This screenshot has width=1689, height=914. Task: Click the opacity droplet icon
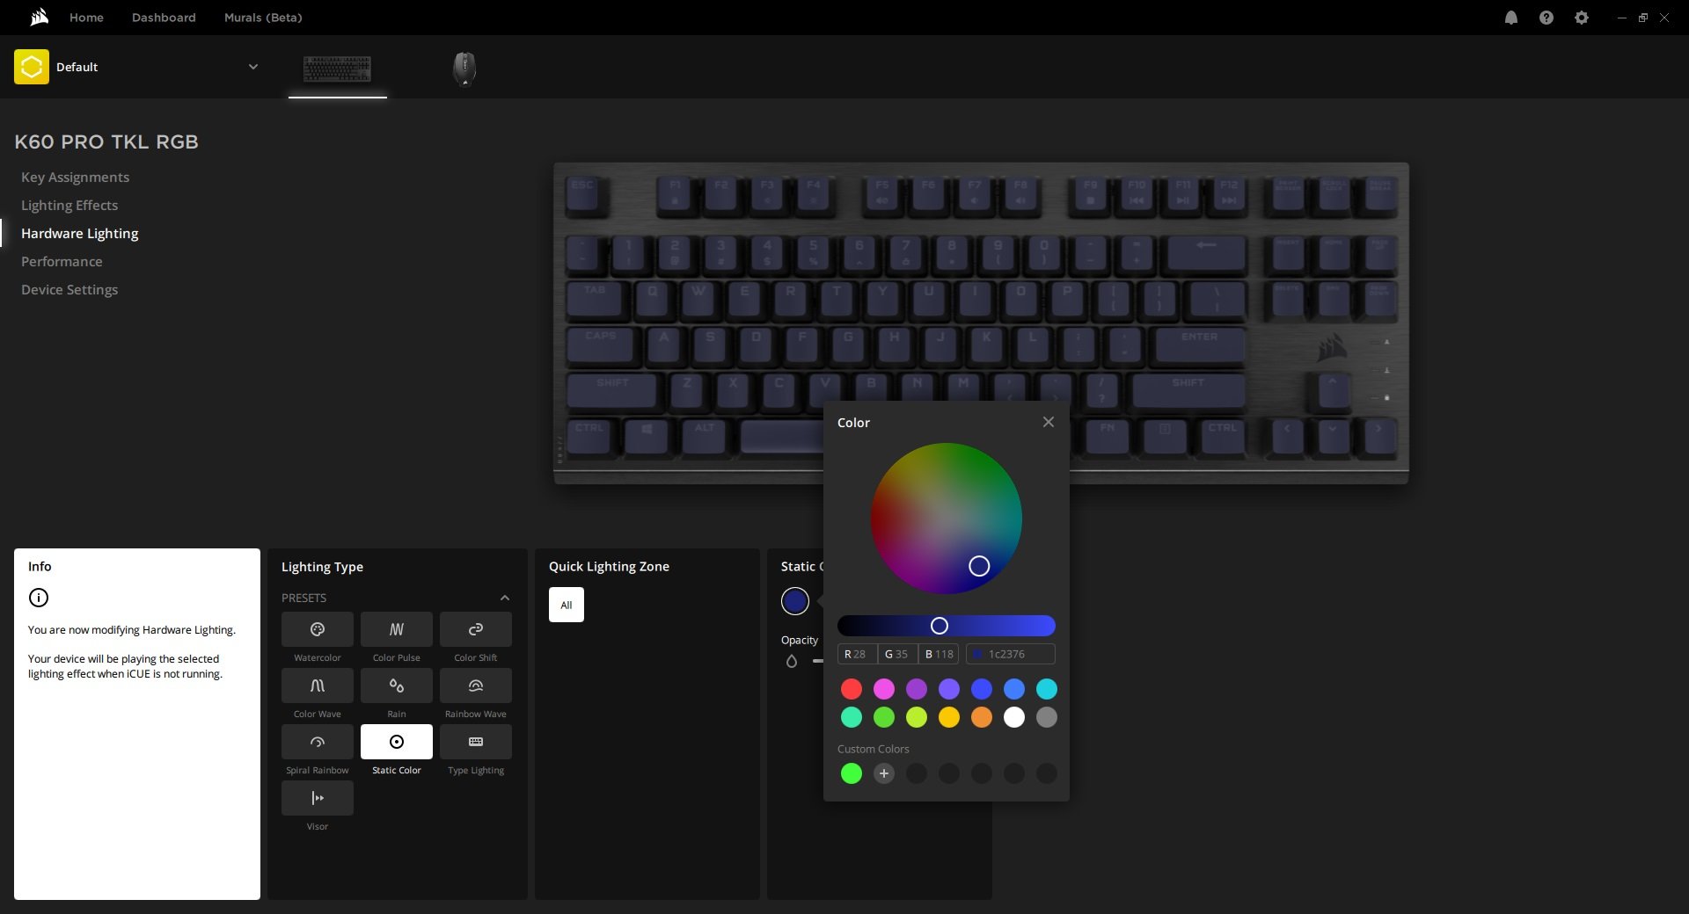point(792,661)
